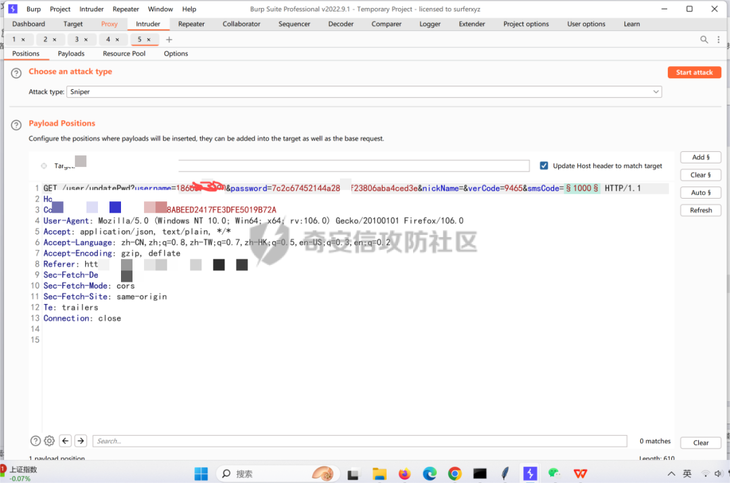Viewport: 730px width, 483px height.
Task: Open Google Chrome from the taskbar
Action: tap(455, 474)
